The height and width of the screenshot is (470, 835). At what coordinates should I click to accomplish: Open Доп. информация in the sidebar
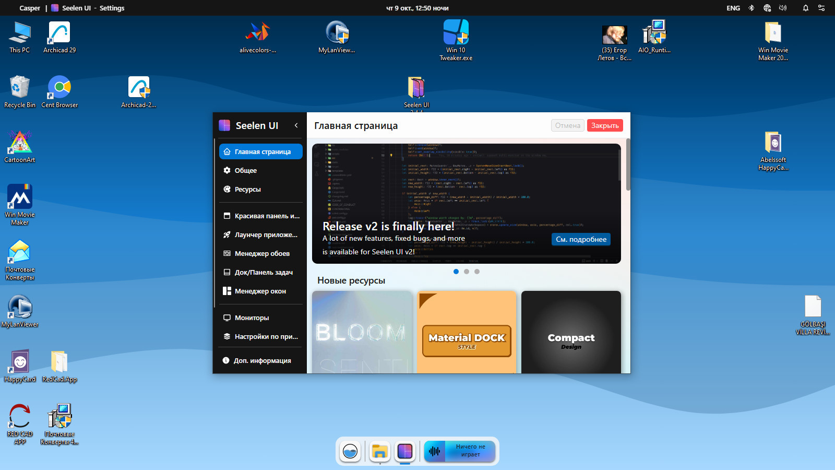tap(261, 360)
